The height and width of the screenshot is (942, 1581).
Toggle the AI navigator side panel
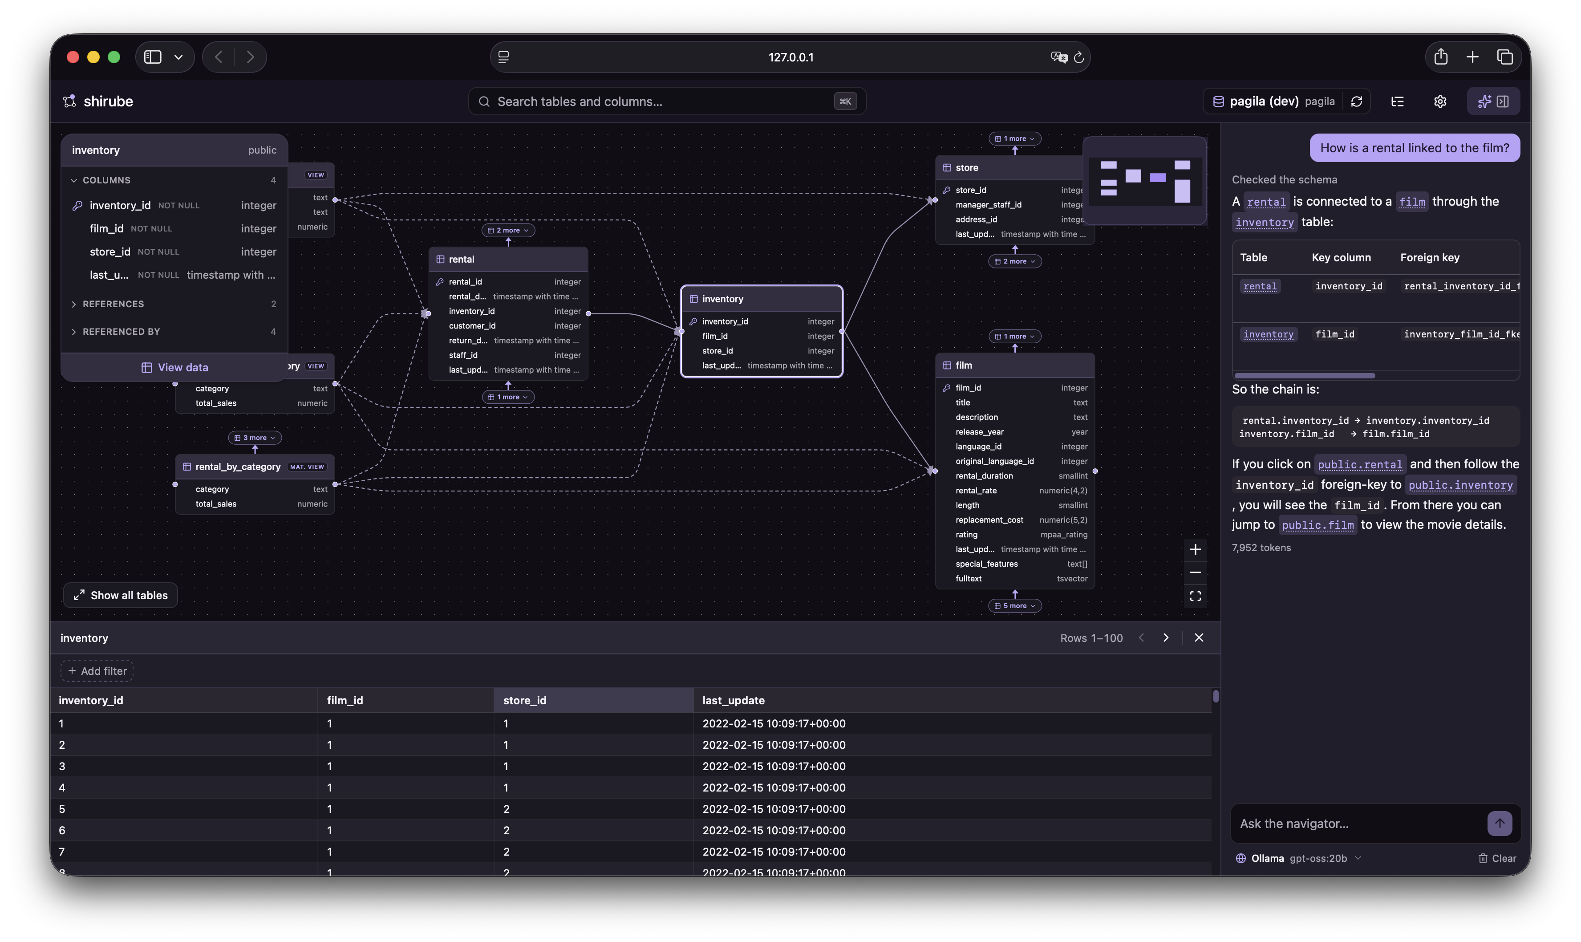tap(1493, 102)
